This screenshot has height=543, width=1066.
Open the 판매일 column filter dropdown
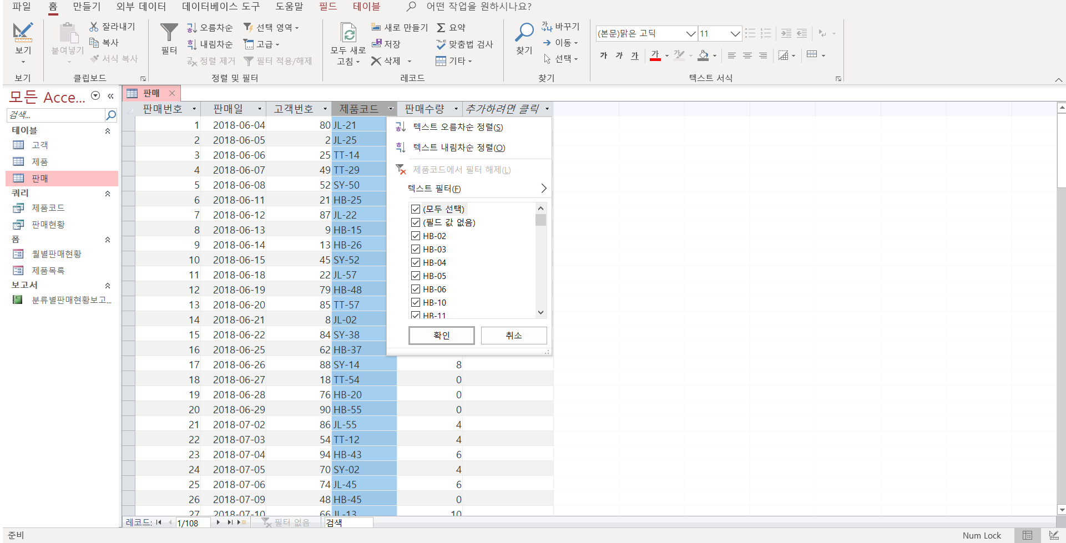(x=259, y=109)
